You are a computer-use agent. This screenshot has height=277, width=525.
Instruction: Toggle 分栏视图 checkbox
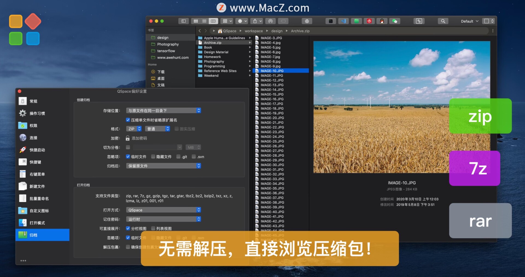click(x=128, y=228)
